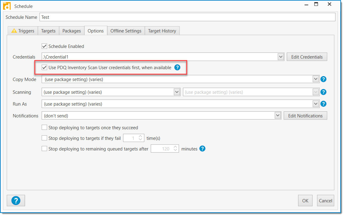Click the Edit Credentials button

click(307, 57)
